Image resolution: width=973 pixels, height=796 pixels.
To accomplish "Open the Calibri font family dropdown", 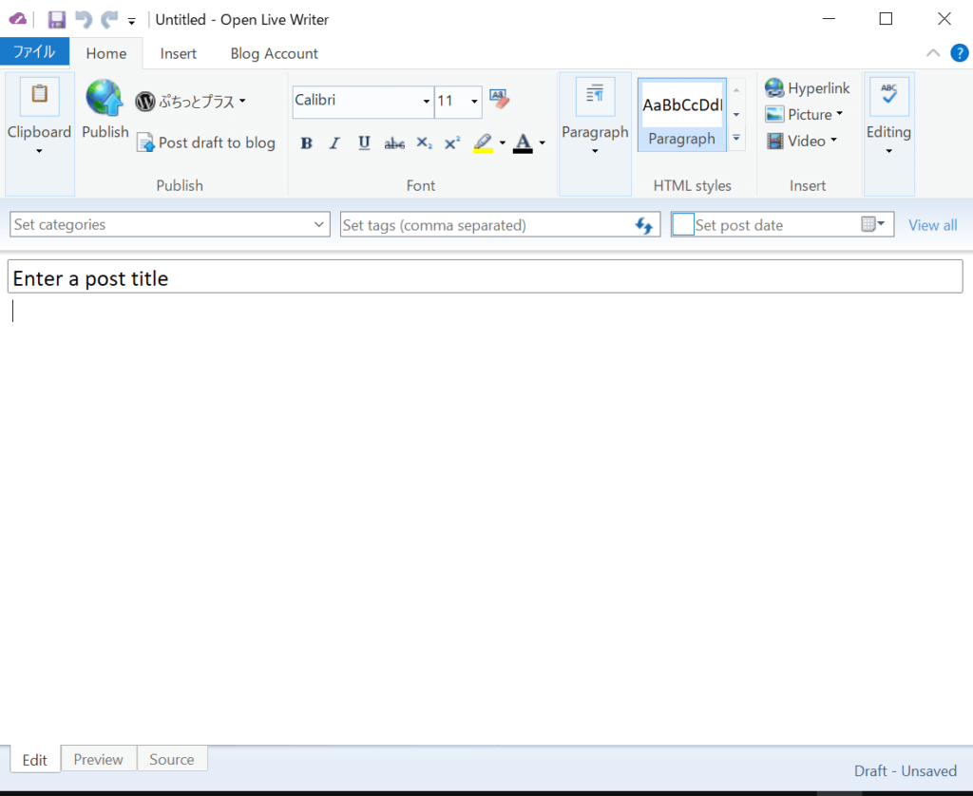I will pos(425,102).
